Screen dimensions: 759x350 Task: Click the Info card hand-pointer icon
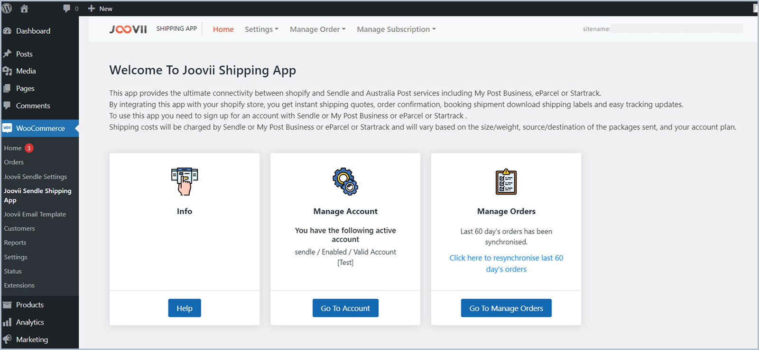click(185, 181)
